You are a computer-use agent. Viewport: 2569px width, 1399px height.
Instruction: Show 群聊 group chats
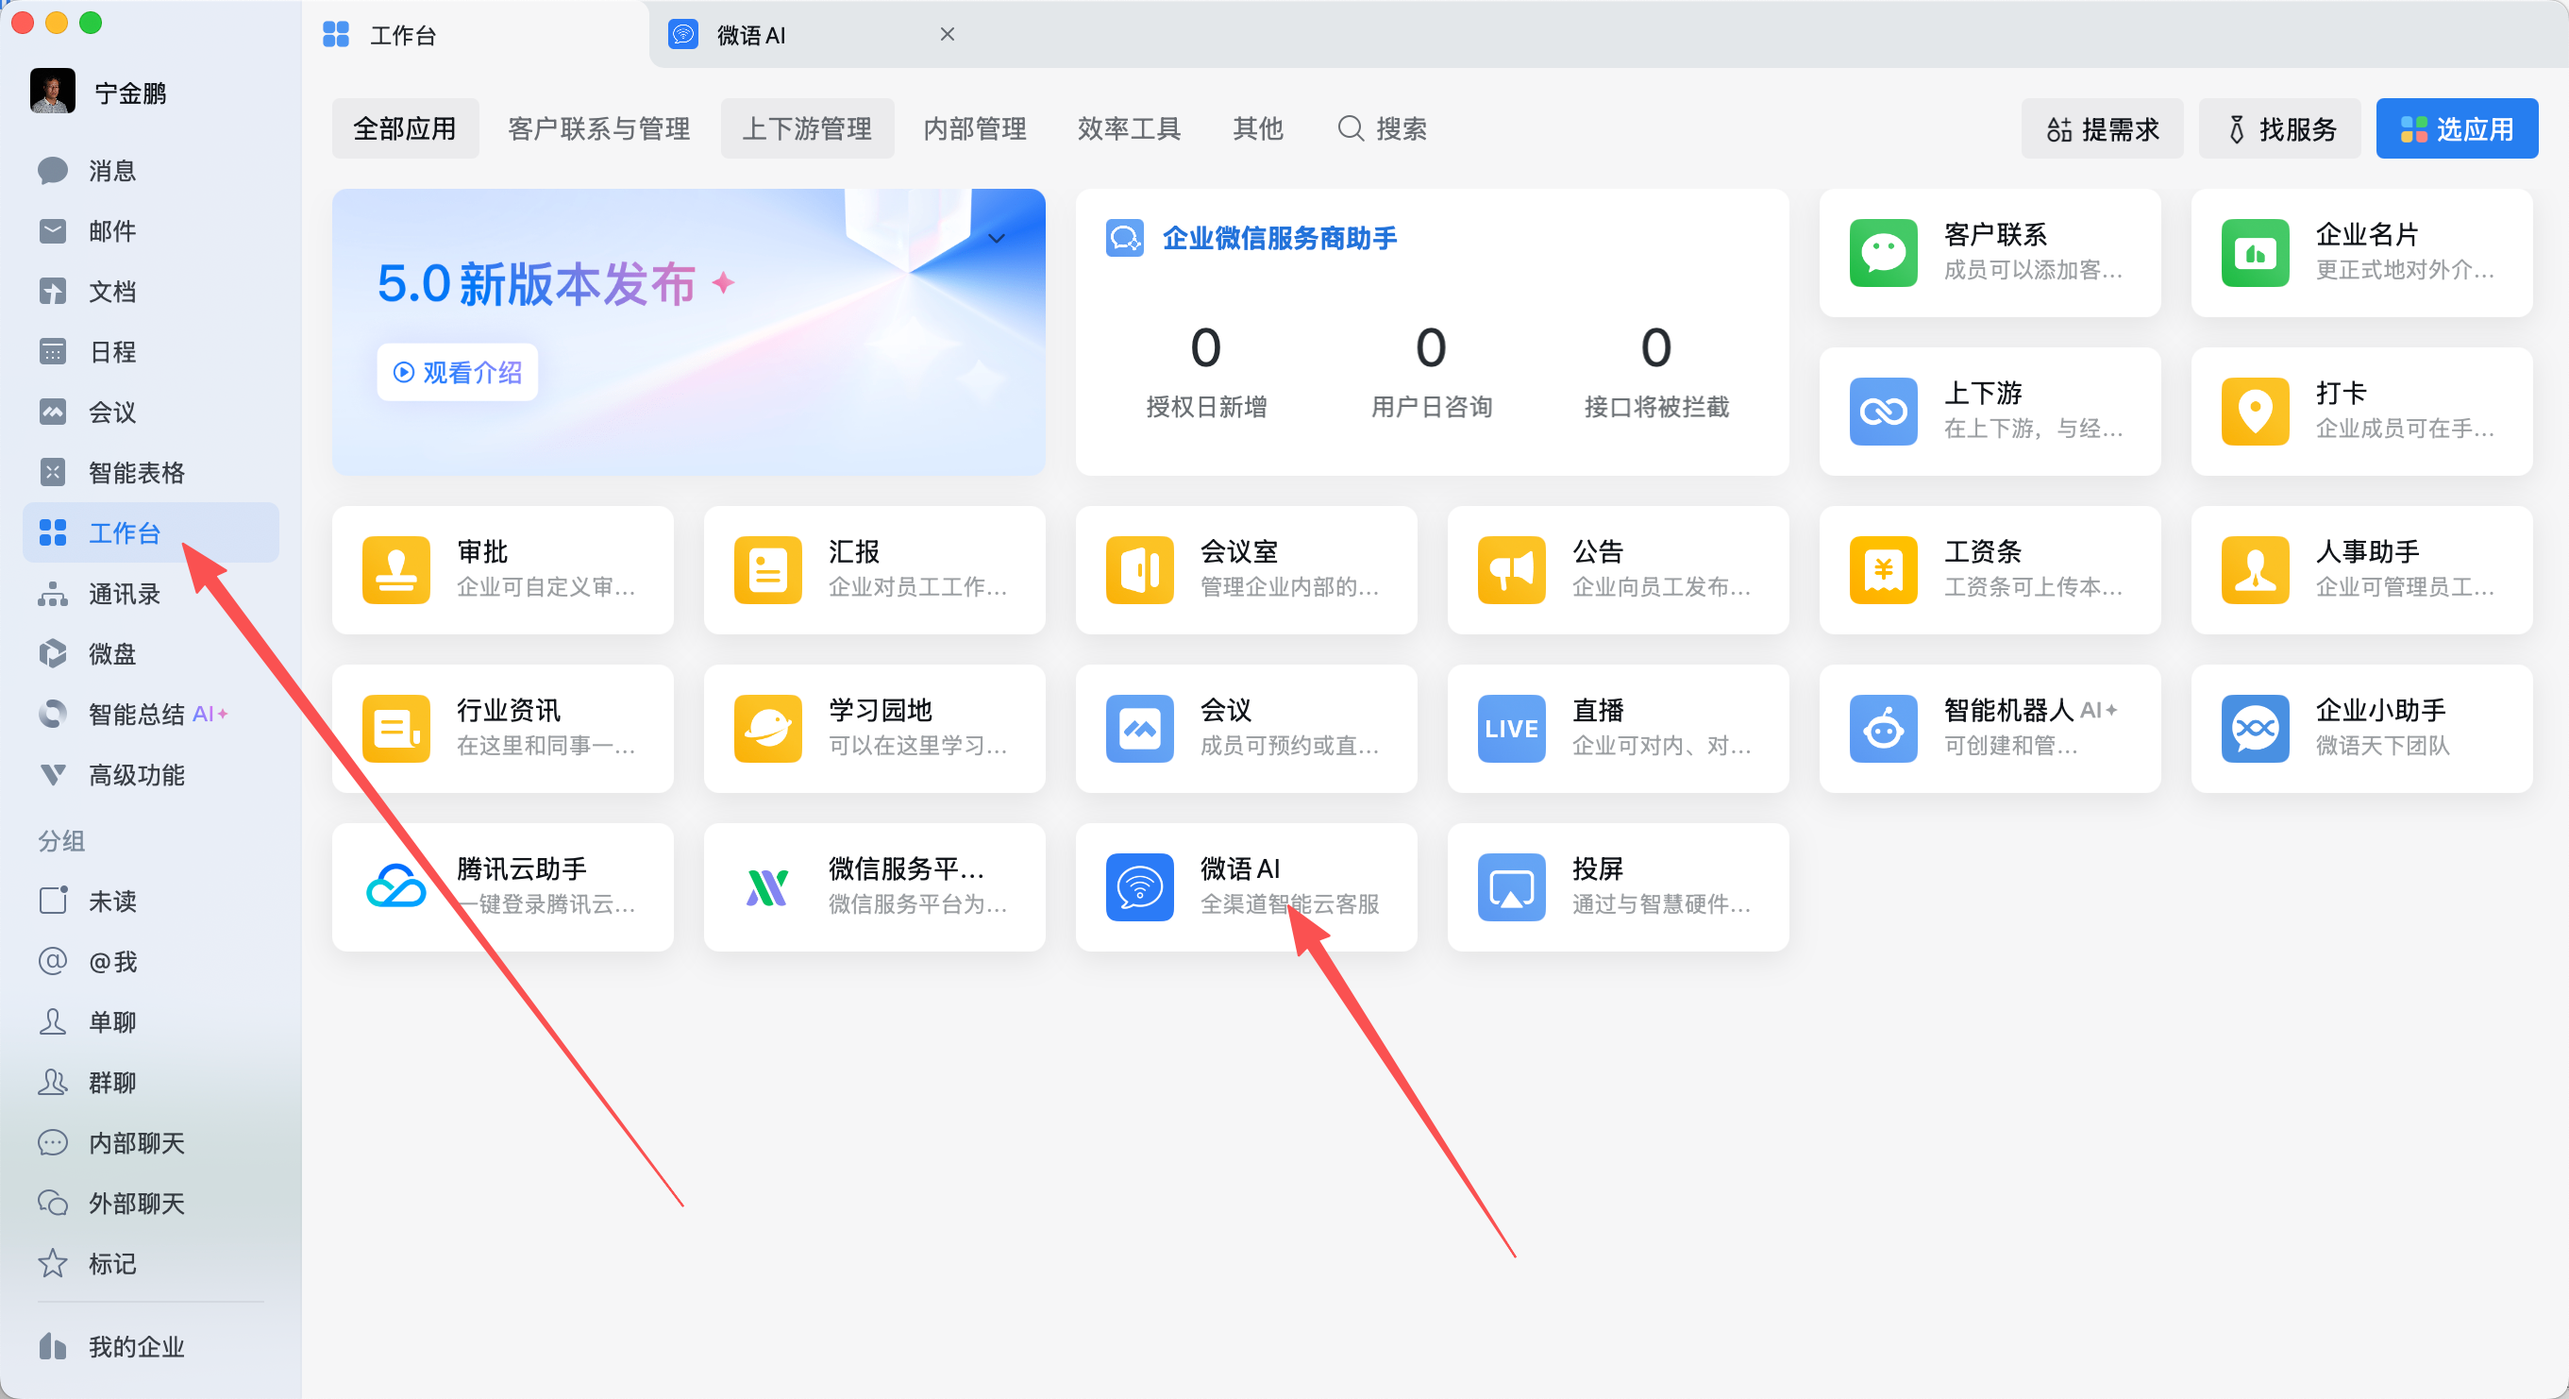click(x=151, y=1082)
